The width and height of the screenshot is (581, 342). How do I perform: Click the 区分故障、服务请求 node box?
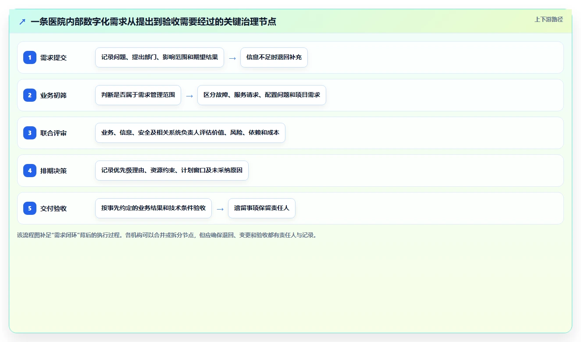262,95
